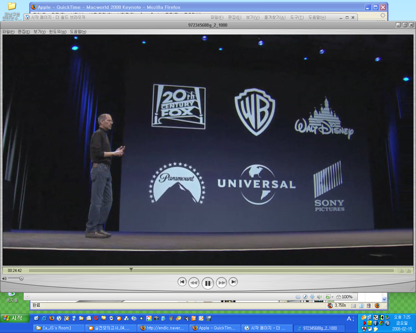Click the mail envelope icon in Firefox status bar

pyautogui.click(x=353, y=306)
